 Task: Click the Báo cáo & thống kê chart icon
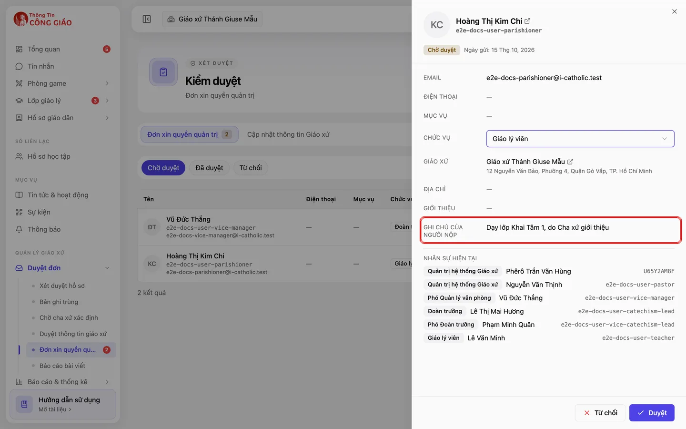click(19, 382)
